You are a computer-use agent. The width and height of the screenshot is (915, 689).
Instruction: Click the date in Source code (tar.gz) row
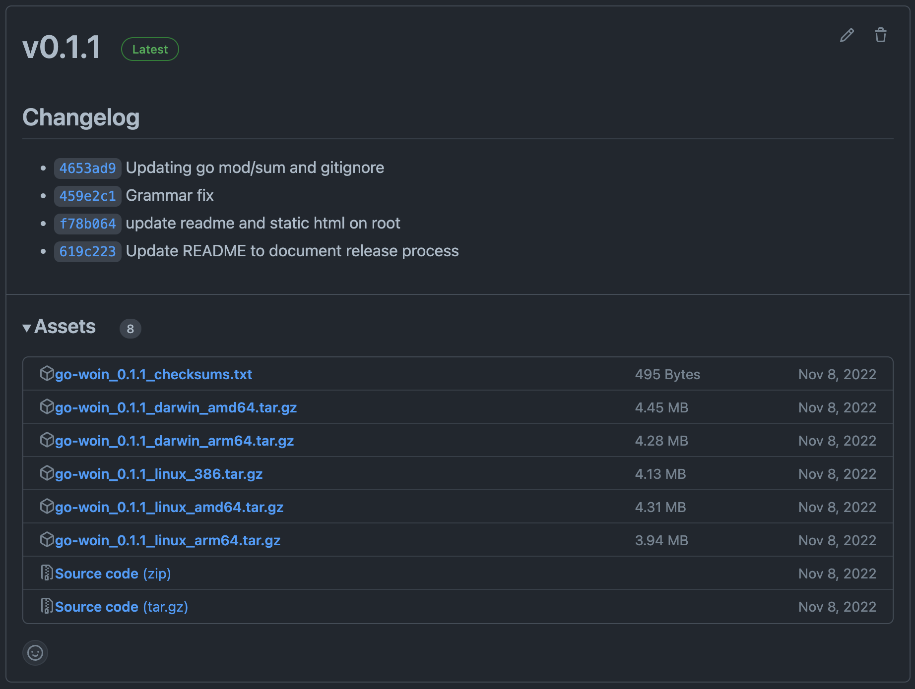pos(837,607)
